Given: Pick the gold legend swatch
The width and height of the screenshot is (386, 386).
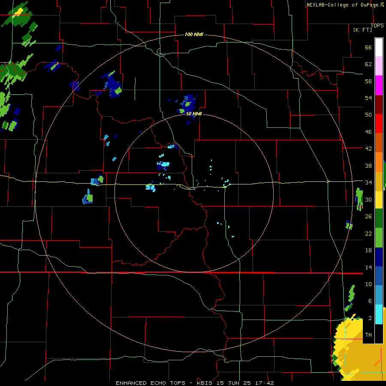Looking at the screenshot, I should point(379,181).
